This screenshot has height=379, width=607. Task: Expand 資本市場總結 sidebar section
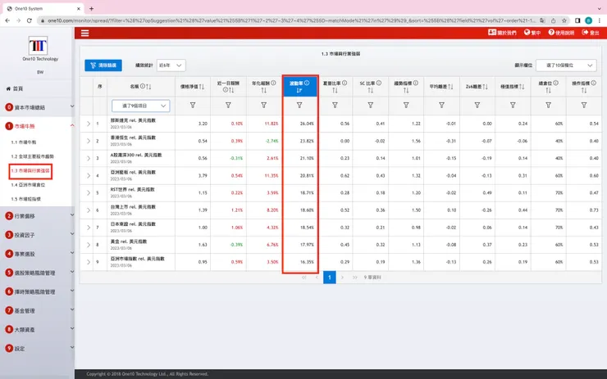[38, 107]
